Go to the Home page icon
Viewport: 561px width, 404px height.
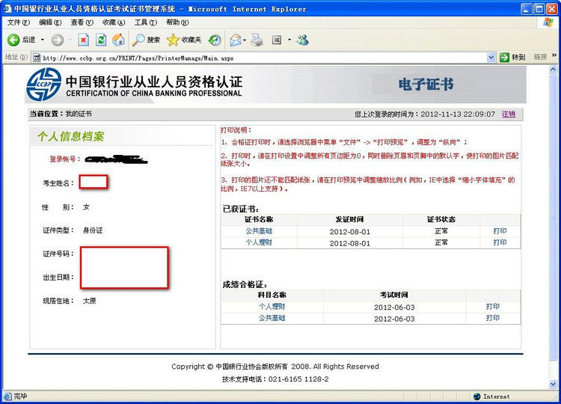[x=118, y=40]
